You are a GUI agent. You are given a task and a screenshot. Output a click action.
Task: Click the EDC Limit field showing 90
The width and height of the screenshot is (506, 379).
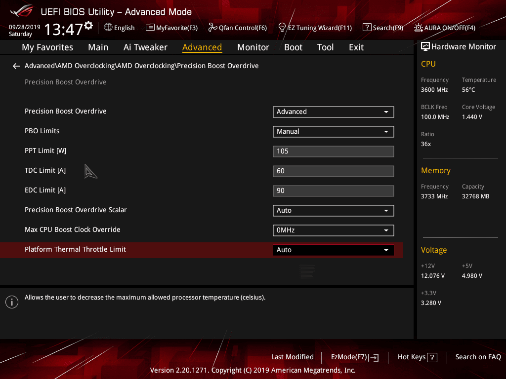pos(334,191)
